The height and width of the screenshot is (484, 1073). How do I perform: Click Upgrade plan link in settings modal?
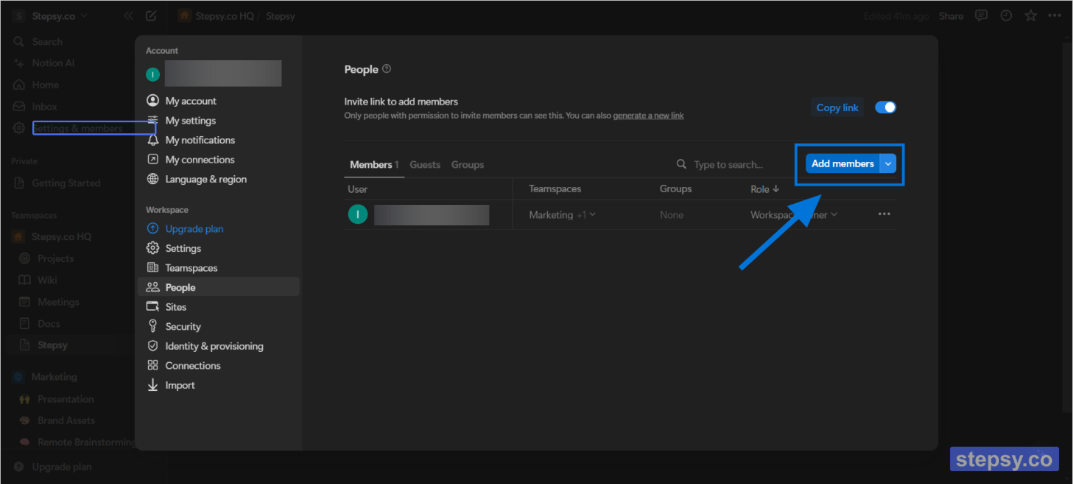pyautogui.click(x=194, y=229)
